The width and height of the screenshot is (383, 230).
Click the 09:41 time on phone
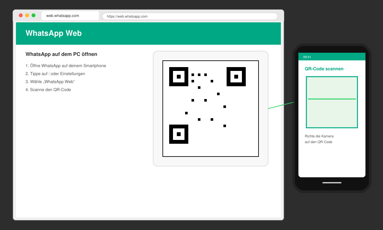[x=307, y=57]
